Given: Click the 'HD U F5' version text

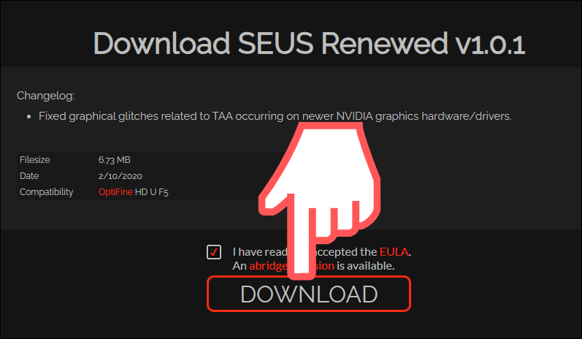Looking at the screenshot, I should (x=151, y=192).
